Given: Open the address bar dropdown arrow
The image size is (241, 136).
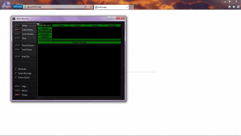Looking at the screenshot, I should point(88,7).
